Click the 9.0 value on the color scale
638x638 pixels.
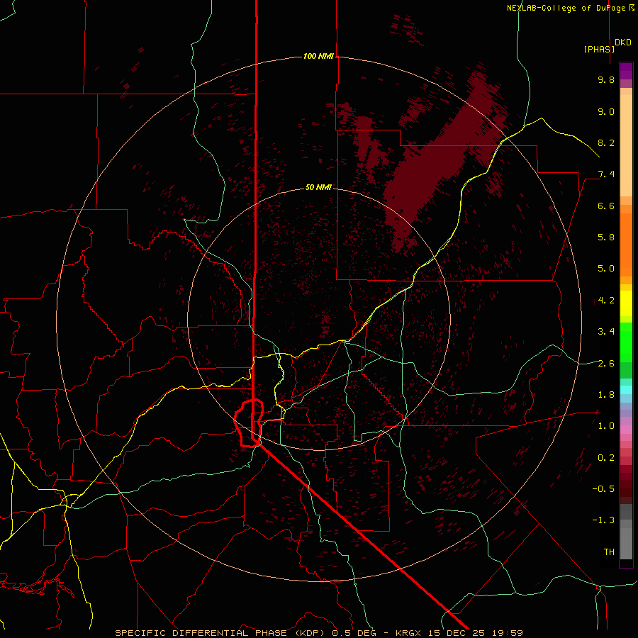[x=606, y=111]
